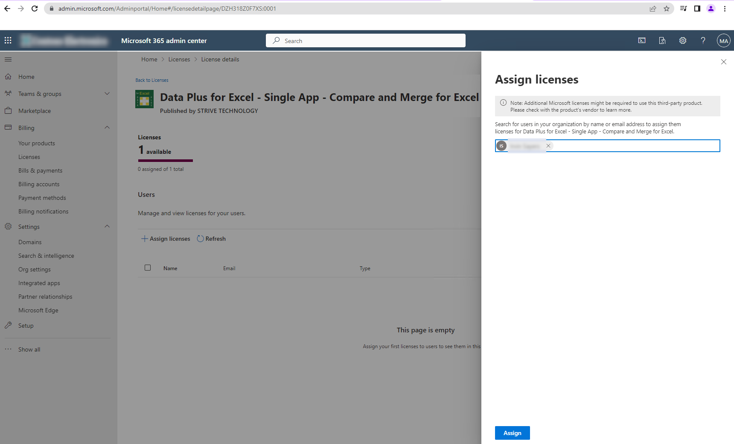Expand Show all in the sidebar

pyautogui.click(x=29, y=349)
